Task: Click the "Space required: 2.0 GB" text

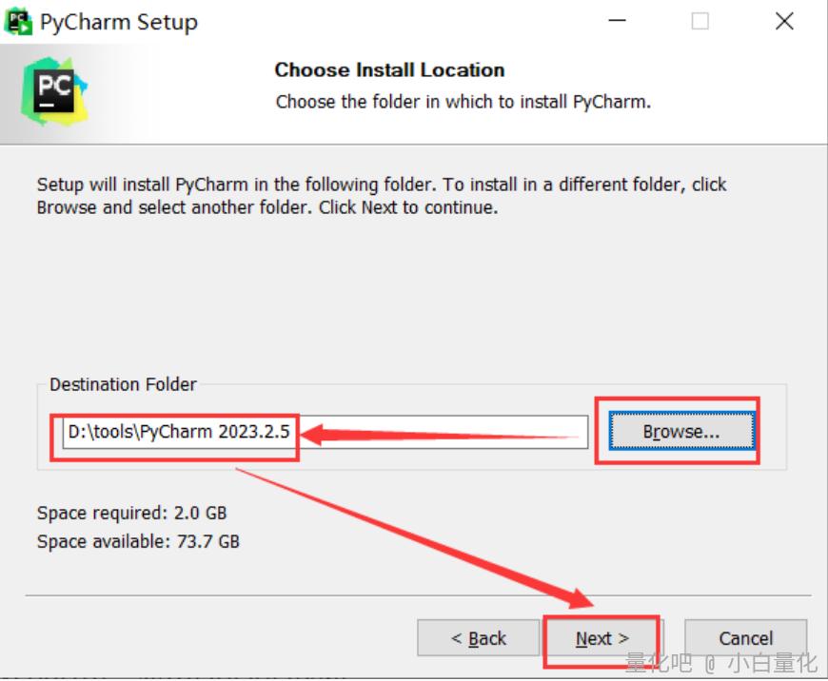Action: 131,513
